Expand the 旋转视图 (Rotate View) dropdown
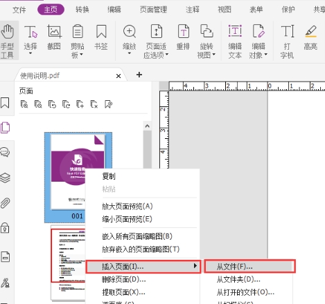The height and width of the screenshot is (304, 325). [213, 55]
